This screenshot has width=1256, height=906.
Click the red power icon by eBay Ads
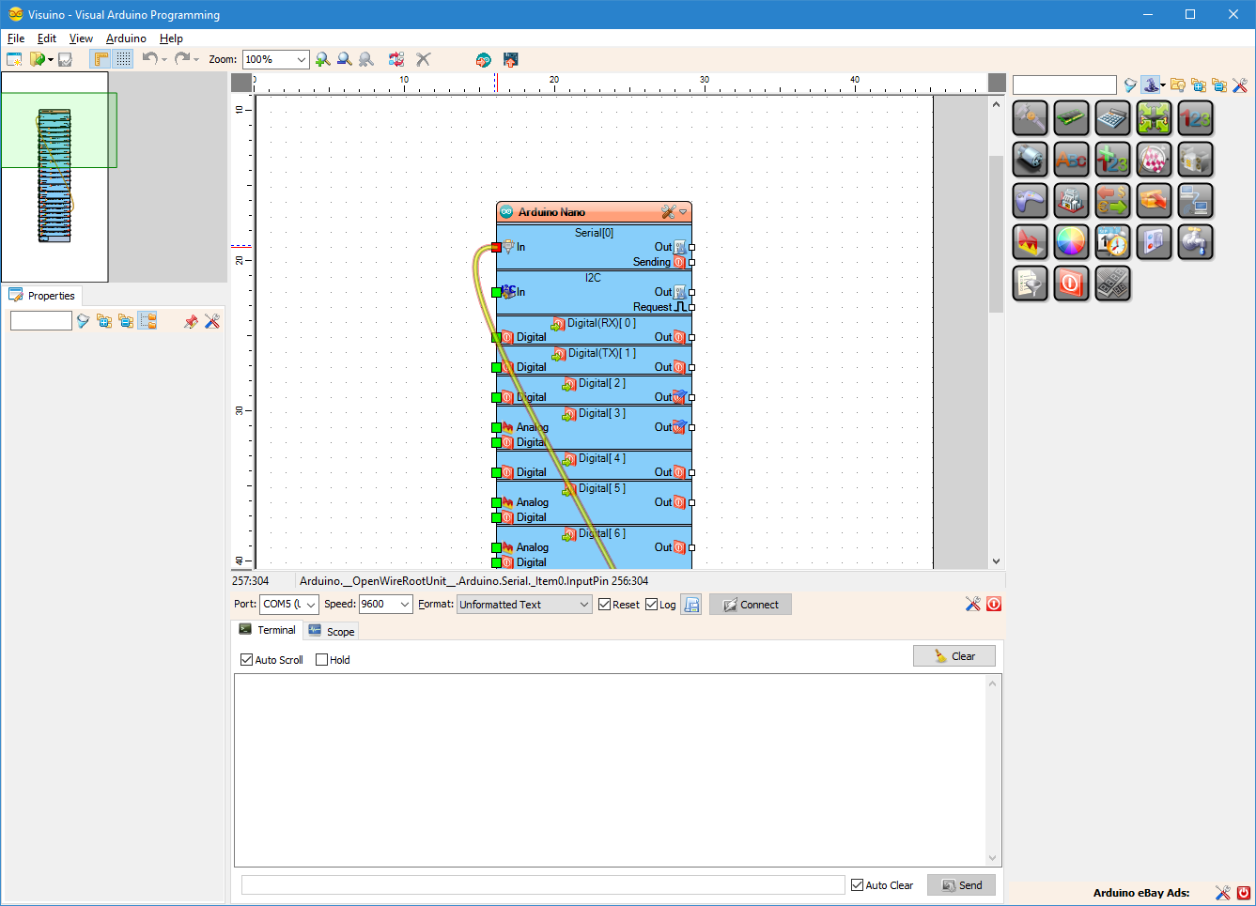coord(1244,893)
